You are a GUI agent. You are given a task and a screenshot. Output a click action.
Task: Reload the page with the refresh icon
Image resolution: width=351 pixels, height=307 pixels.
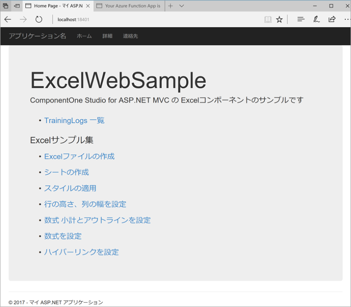pos(39,19)
